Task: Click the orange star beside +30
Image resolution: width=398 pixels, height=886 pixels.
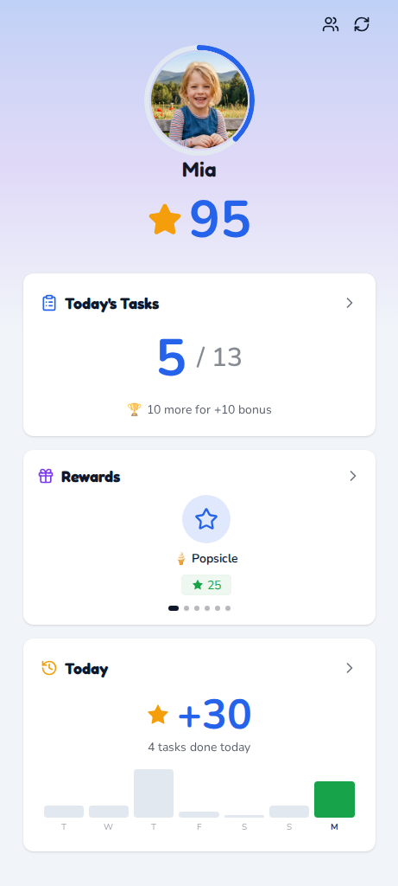Action: 158,714
